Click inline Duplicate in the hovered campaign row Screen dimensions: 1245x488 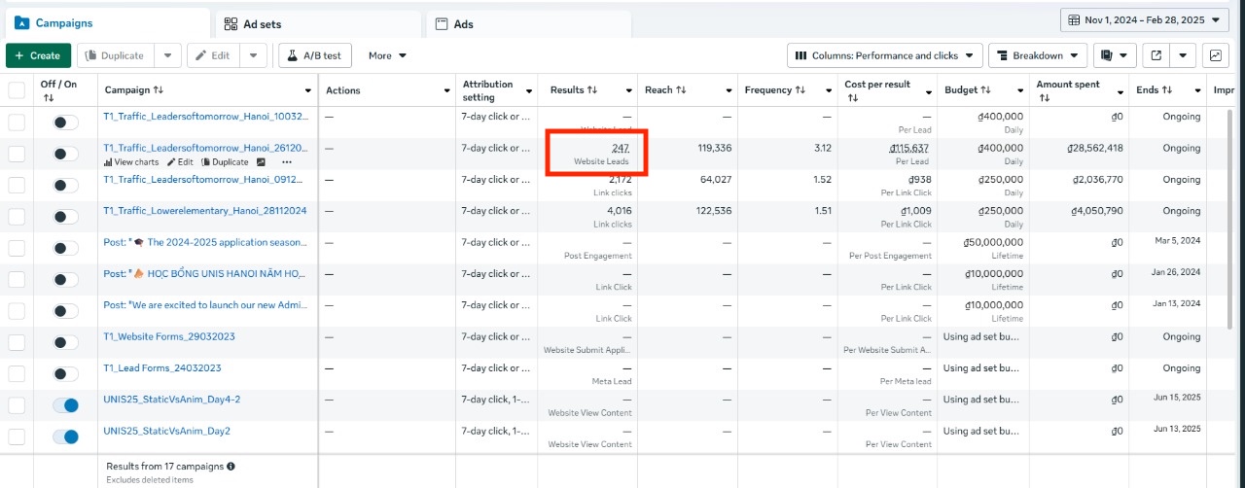(x=225, y=162)
